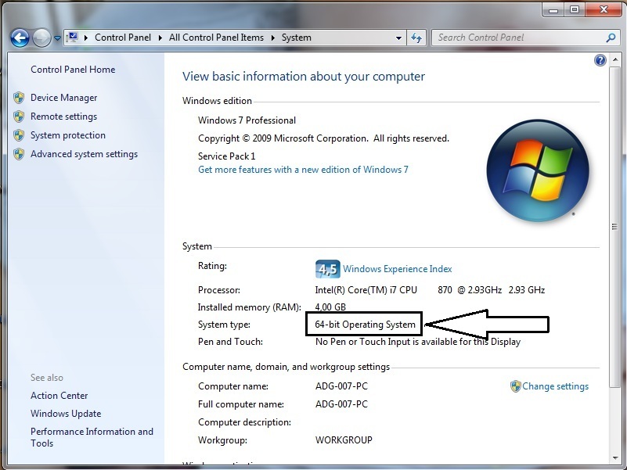Open the recent pages dropdown arrow
Image resolution: width=627 pixels, height=470 pixels.
point(57,38)
